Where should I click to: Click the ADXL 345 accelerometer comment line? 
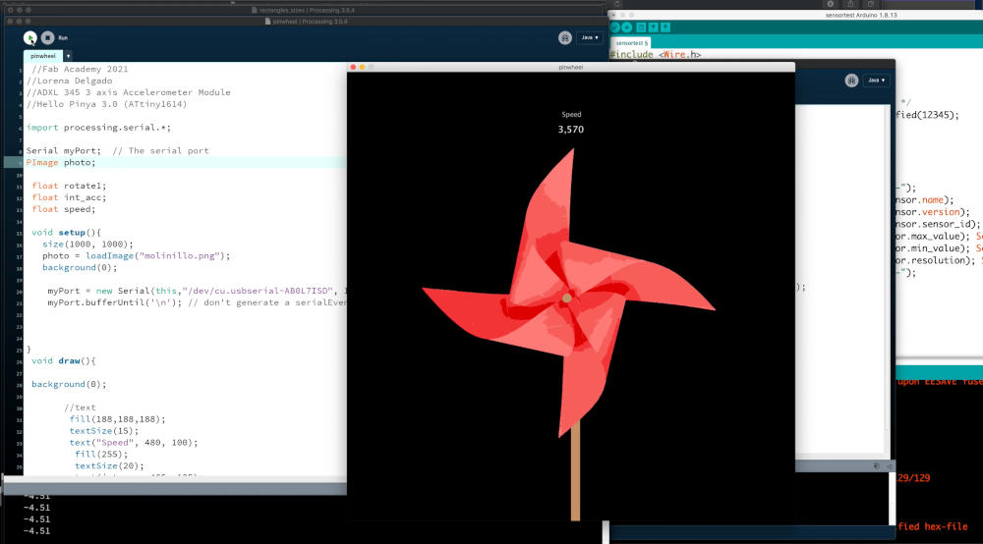(129, 92)
